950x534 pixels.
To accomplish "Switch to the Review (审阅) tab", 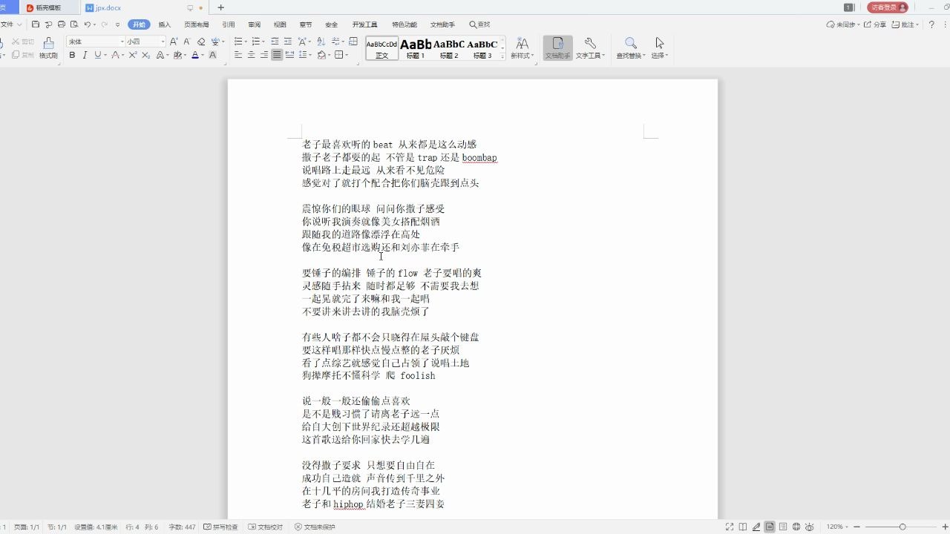I will [x=255, y=24].
